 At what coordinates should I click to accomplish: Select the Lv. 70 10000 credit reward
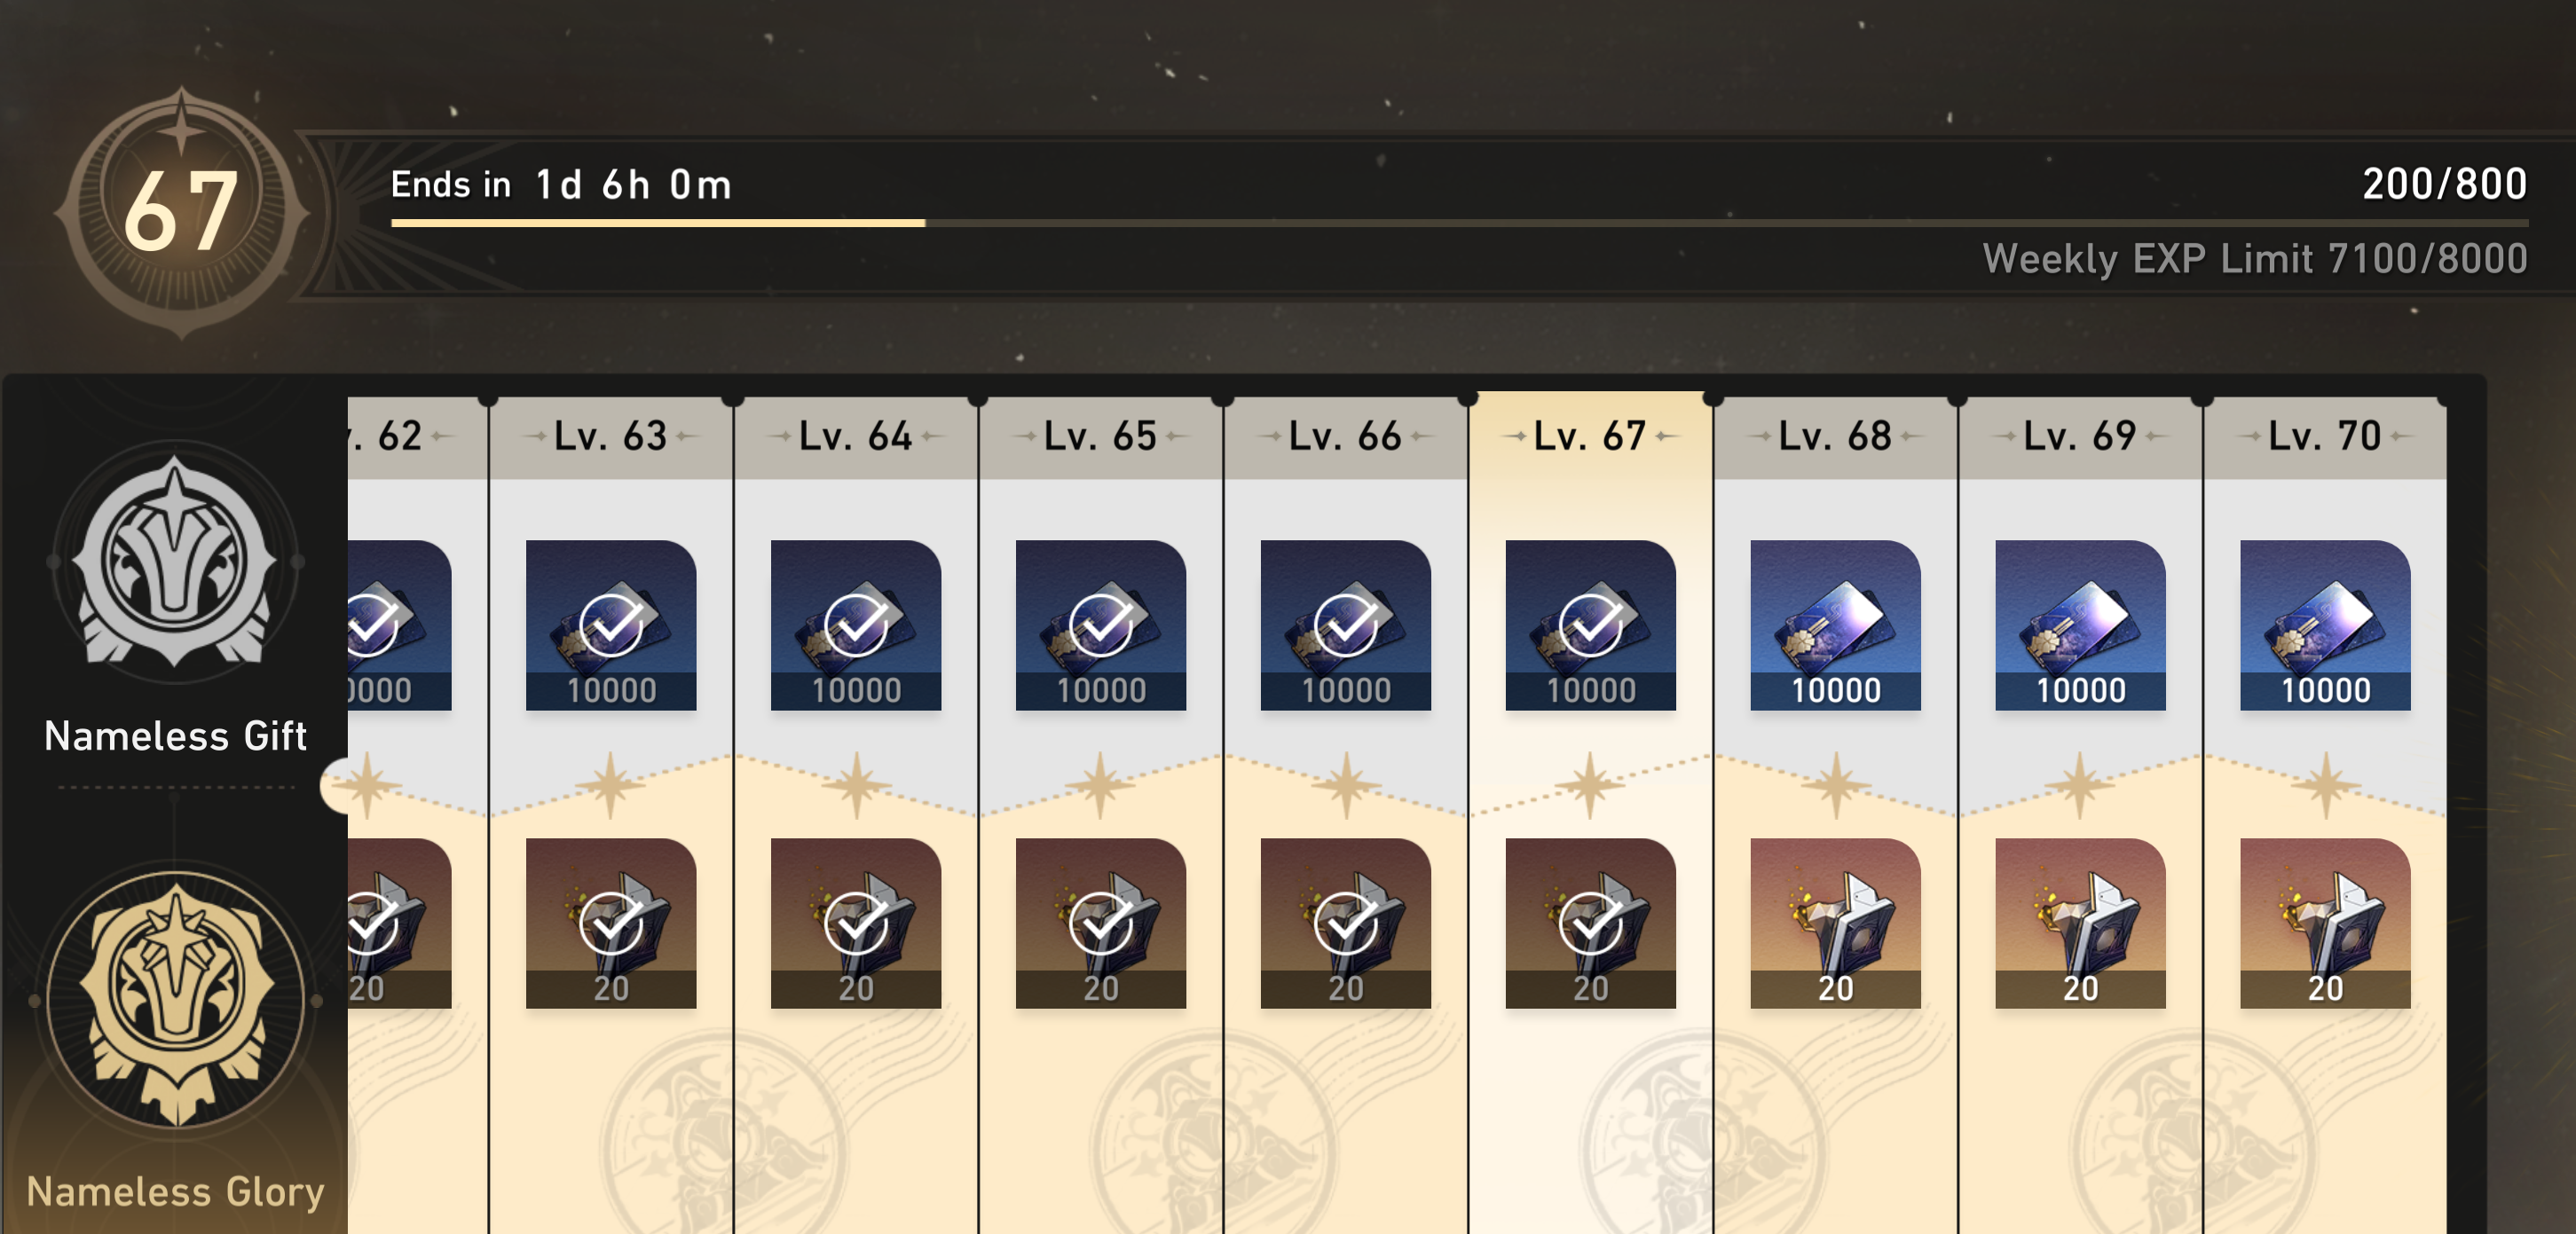pyautogui.click(x=2325, y=625)
